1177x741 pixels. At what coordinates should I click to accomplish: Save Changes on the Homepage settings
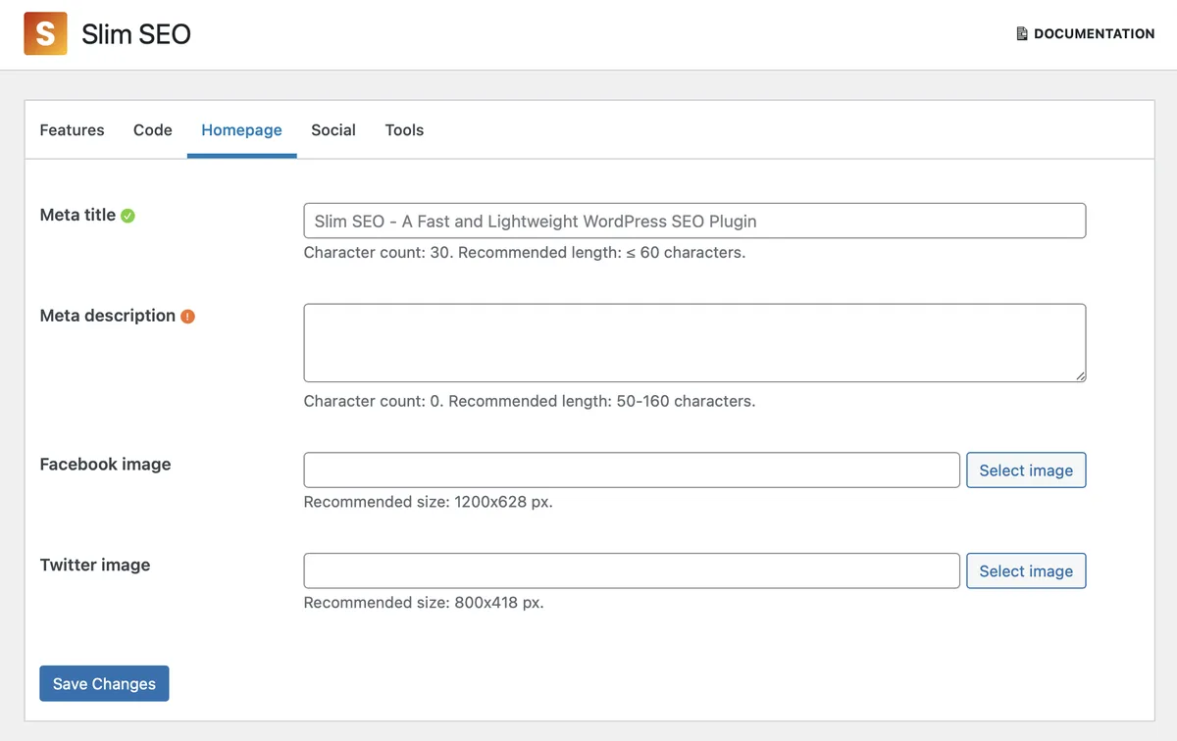pos(104,684)
